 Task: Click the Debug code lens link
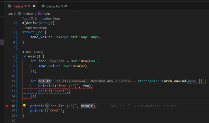pyautogui.click(x=38, y=52)
